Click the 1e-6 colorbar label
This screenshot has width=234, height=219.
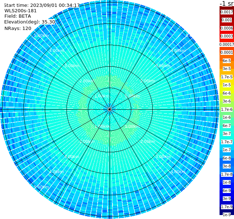pyautogui.click(x=227, y=117)
